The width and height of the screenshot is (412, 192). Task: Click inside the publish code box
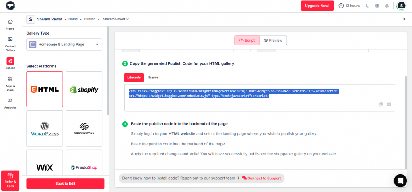tap(260, 98)
